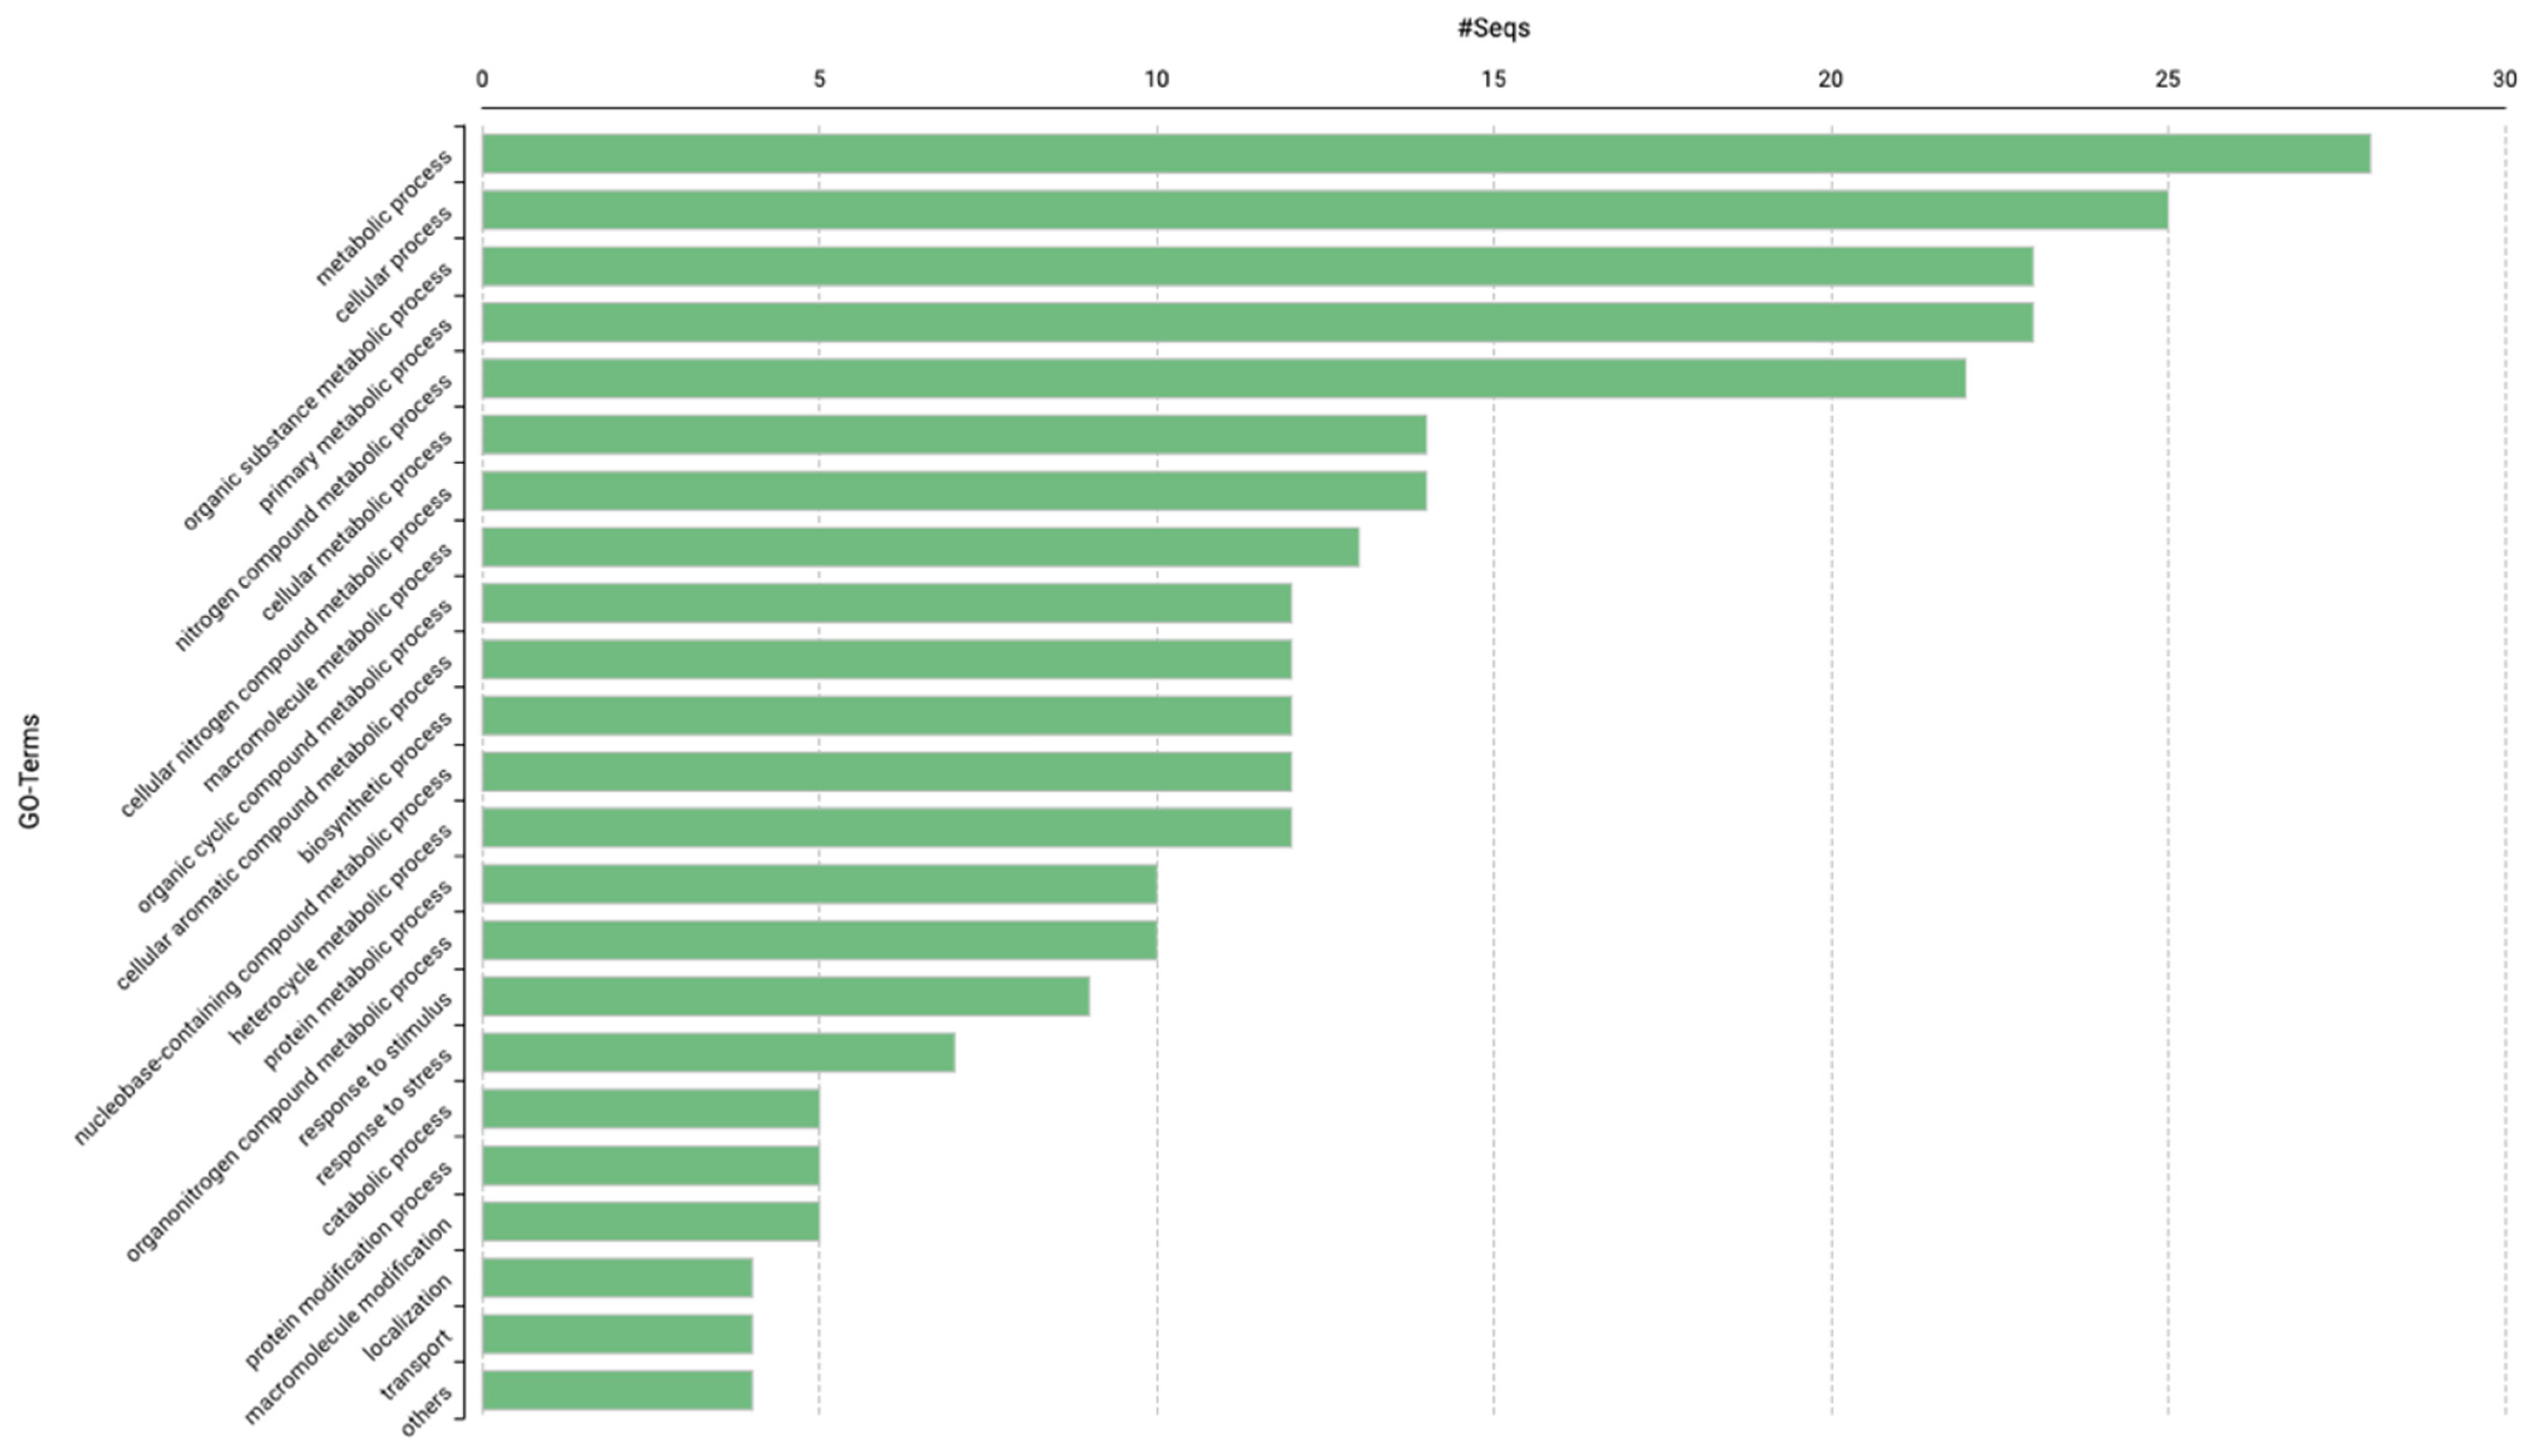Viewport: 2542px width, 1456px height.
Task: Click the top 'metabolic process' bar
Action: click(1426, 154)
